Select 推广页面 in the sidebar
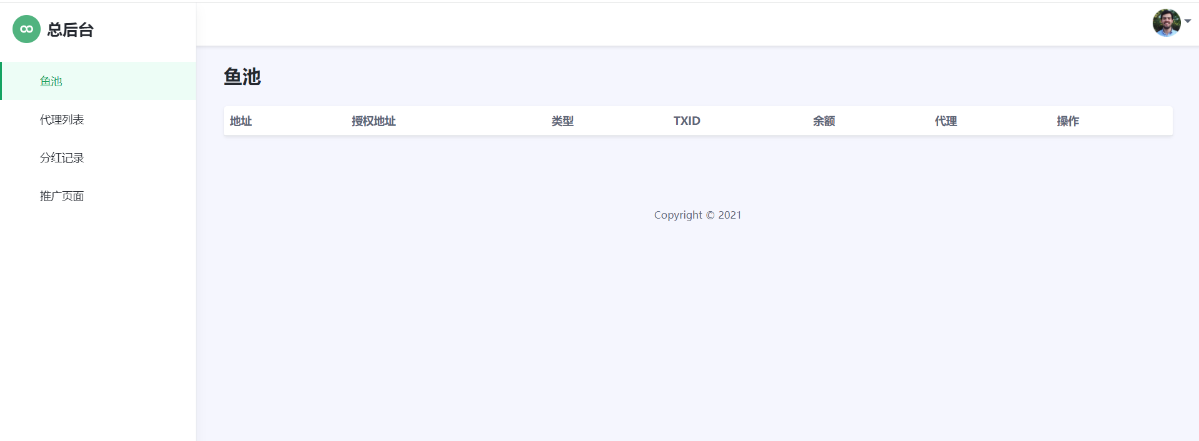This screenshot has height=441, width=1199. point(62,196)
